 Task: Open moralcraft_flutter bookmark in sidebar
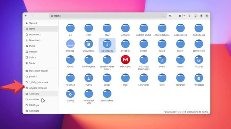coord(41,71)
